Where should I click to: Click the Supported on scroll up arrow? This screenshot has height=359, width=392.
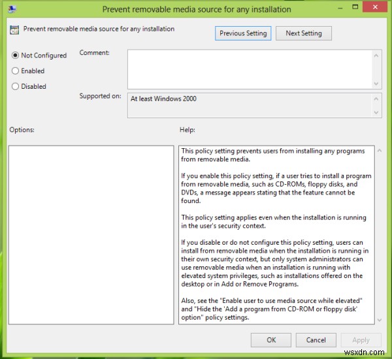pos(376,99)
